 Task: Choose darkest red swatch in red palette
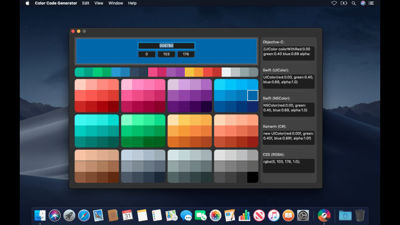pos(113,107)
